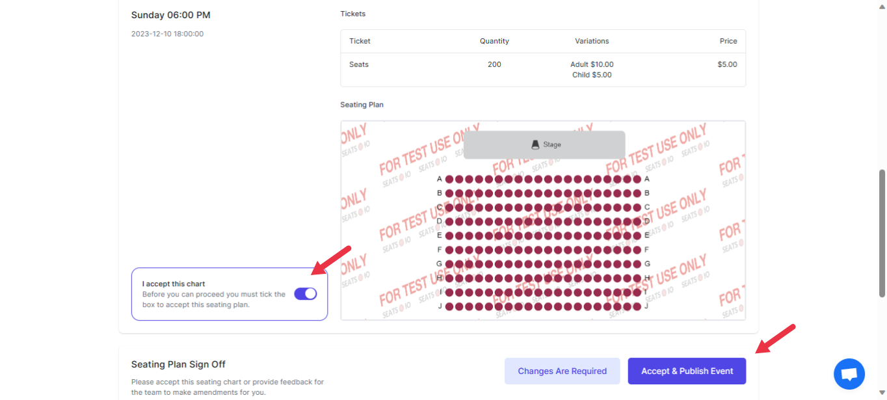The height and width of the screenshot is (400, 887).
Task: Click the Quantity column header
Action: [494, 41]
